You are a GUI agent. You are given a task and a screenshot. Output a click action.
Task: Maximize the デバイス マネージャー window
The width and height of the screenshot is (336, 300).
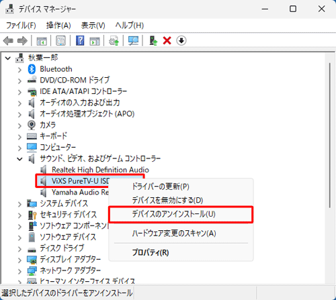pos(293,9)
